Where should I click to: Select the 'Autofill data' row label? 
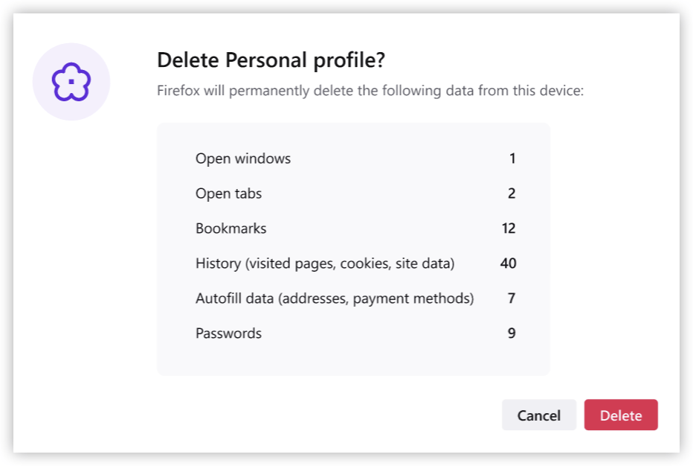click(x=335, y=299)
